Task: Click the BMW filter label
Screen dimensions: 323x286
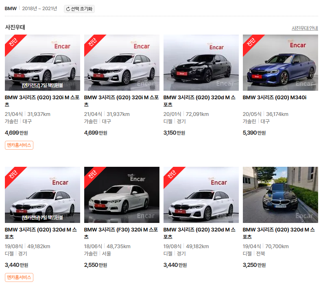Action: pos(11,9)
